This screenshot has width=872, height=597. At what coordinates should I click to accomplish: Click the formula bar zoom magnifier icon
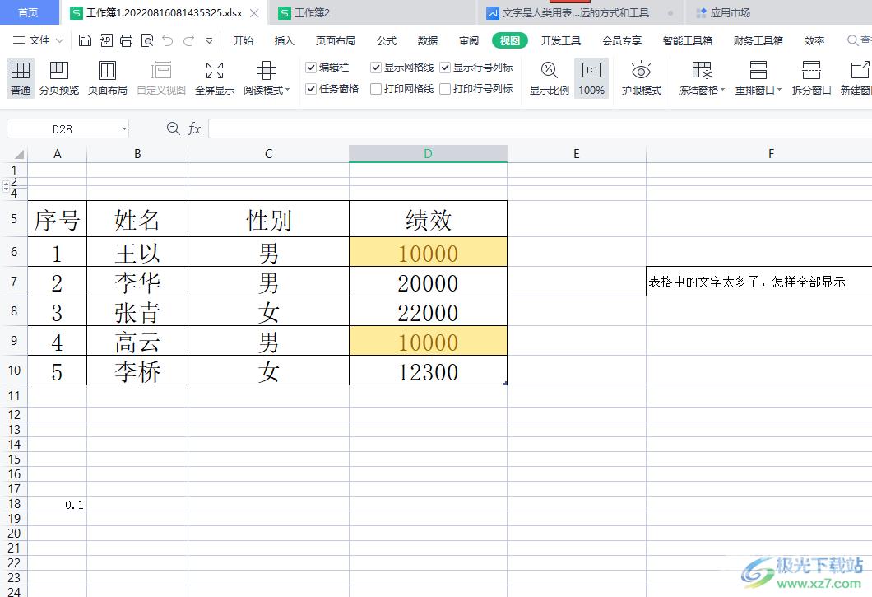(173, 128)
